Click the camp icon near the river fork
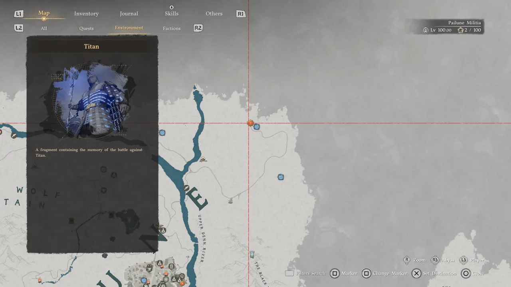Screen dimensions: 511x287 (x=203, y=159)
